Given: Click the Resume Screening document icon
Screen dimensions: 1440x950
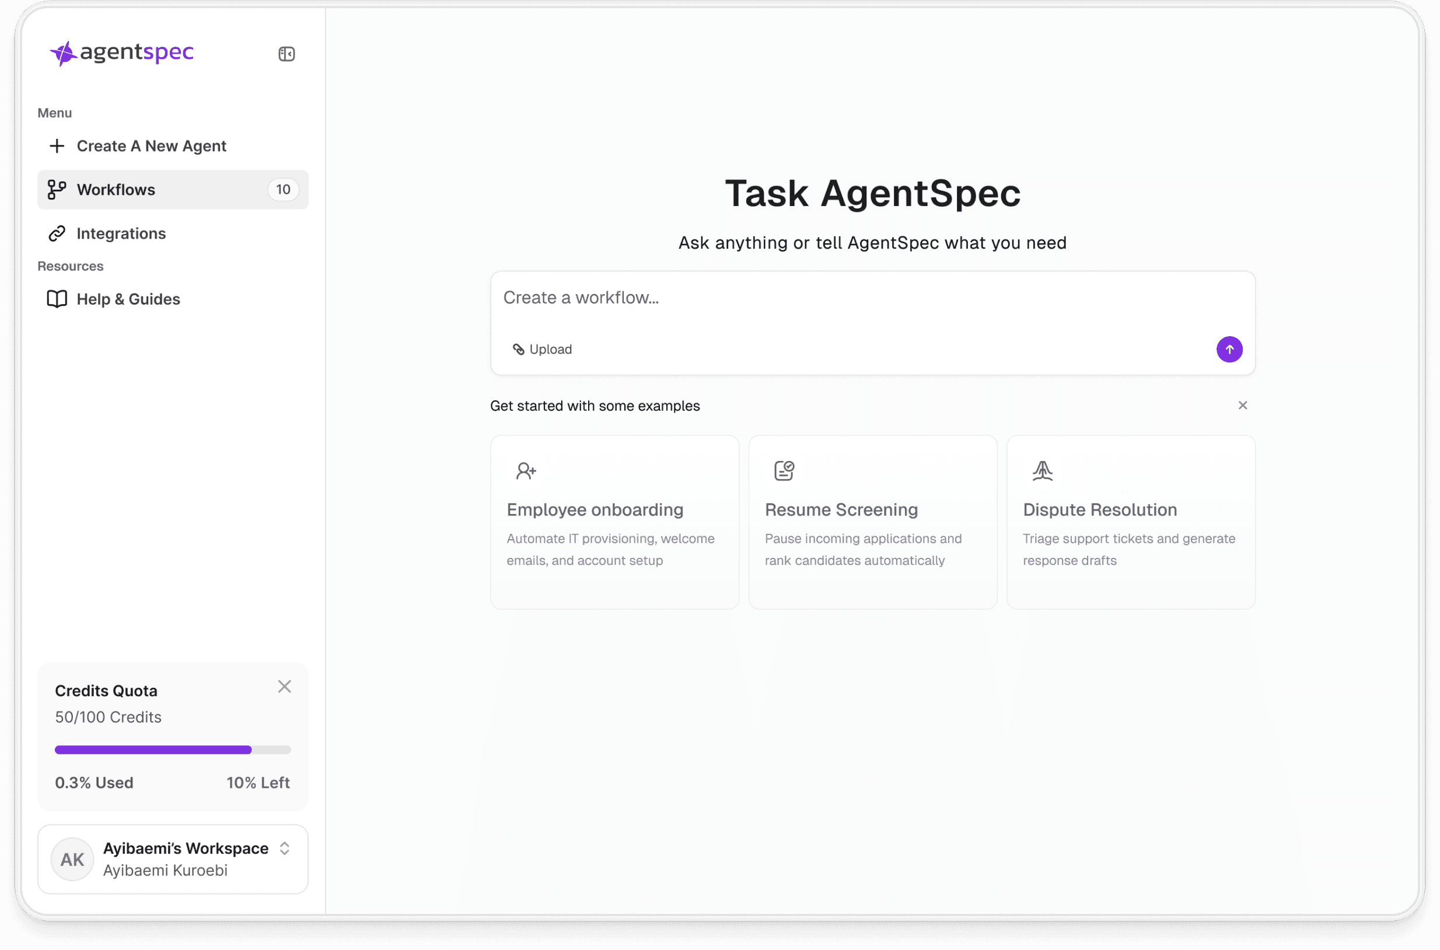Looking at the screenshot, I should (784, 471).
